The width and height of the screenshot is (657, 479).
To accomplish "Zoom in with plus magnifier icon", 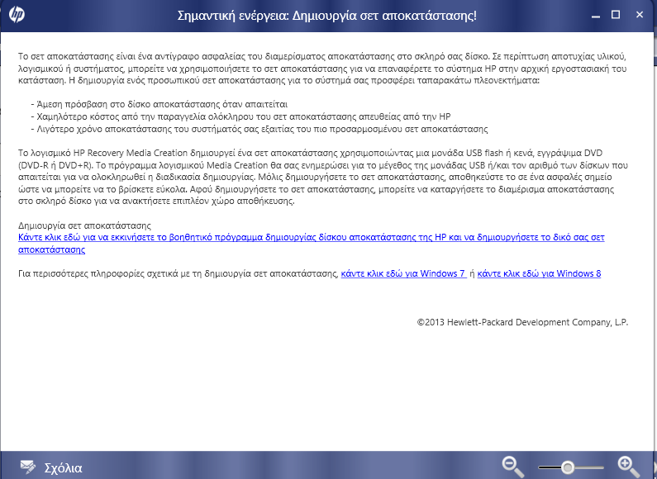I will click(x=629, y=467).
